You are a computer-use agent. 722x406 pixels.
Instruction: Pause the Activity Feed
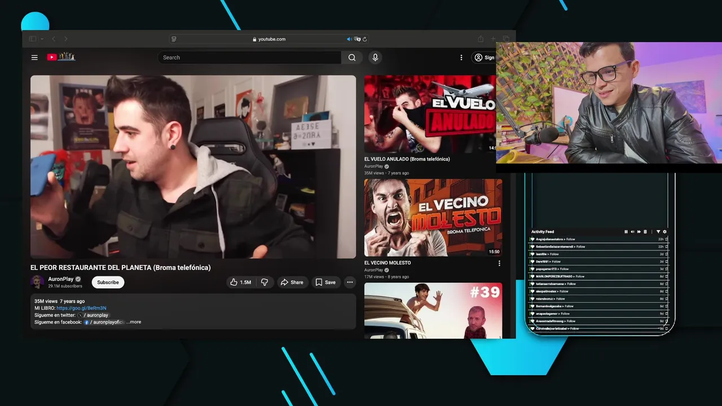(626, 232)
